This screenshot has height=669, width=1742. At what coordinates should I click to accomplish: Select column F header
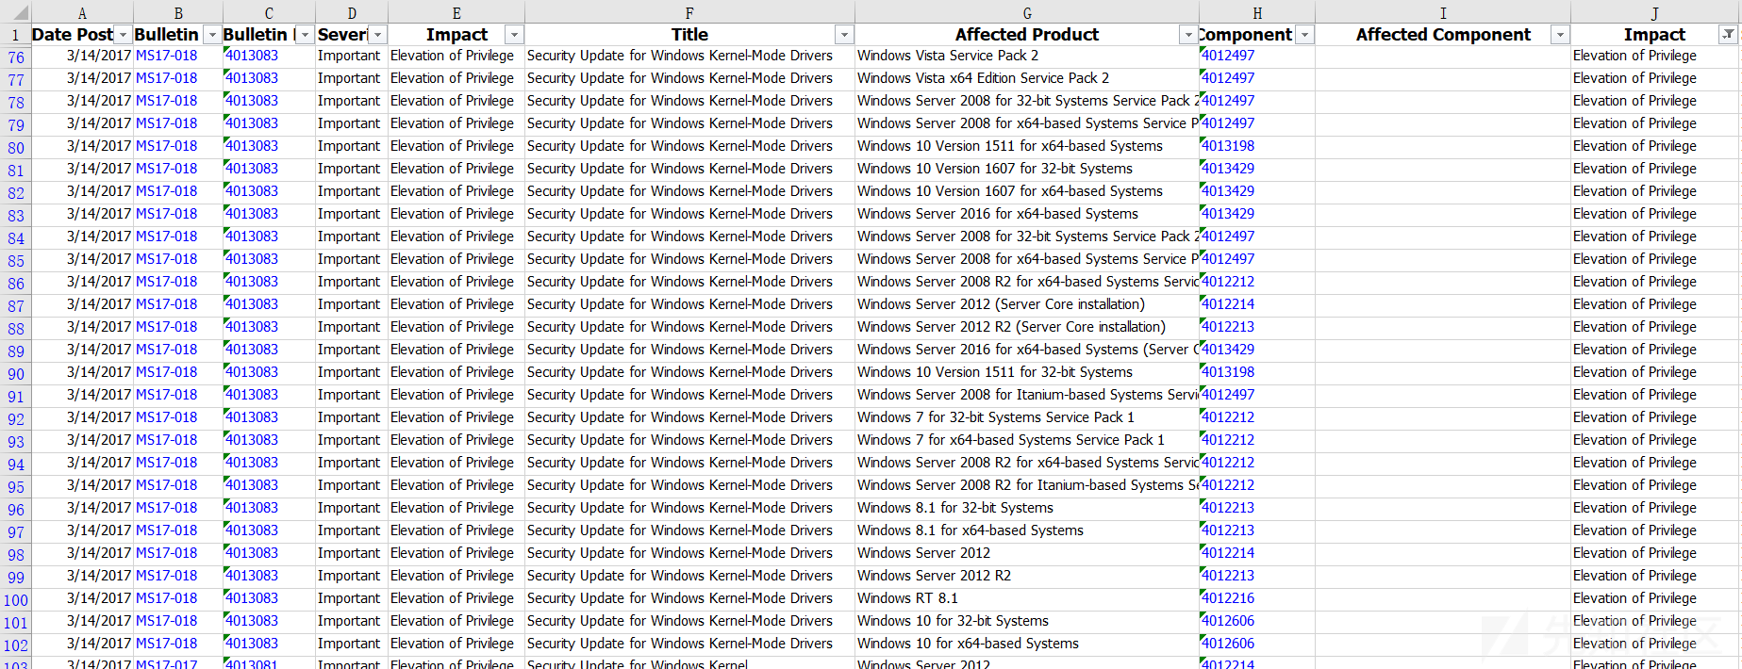click(x=689, y=12)
